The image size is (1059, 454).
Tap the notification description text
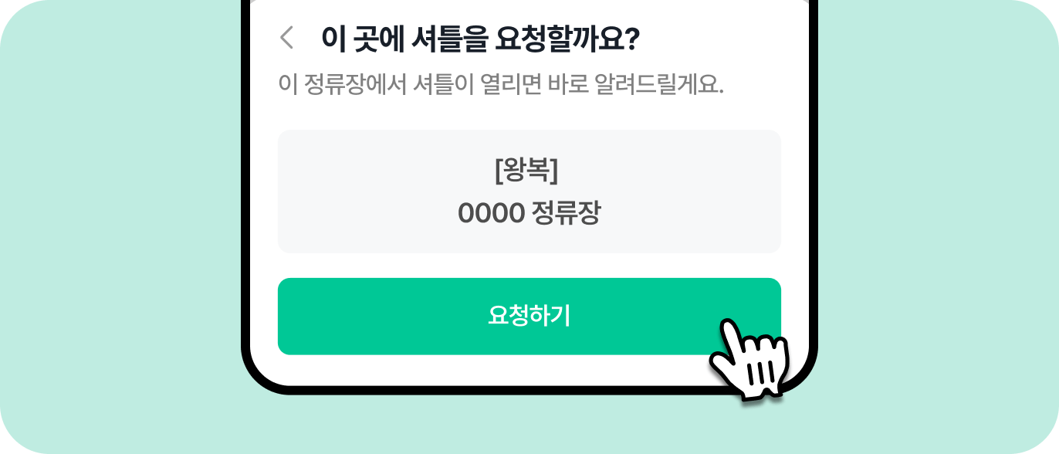pyautogui.click(x=502, y=85)
